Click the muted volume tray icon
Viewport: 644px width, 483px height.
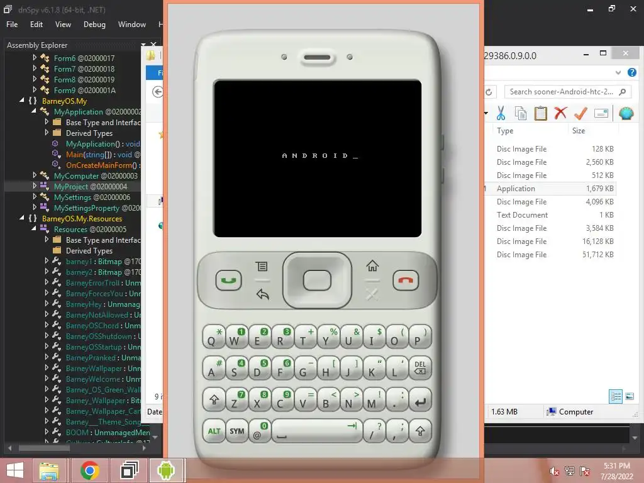point(555,471)
